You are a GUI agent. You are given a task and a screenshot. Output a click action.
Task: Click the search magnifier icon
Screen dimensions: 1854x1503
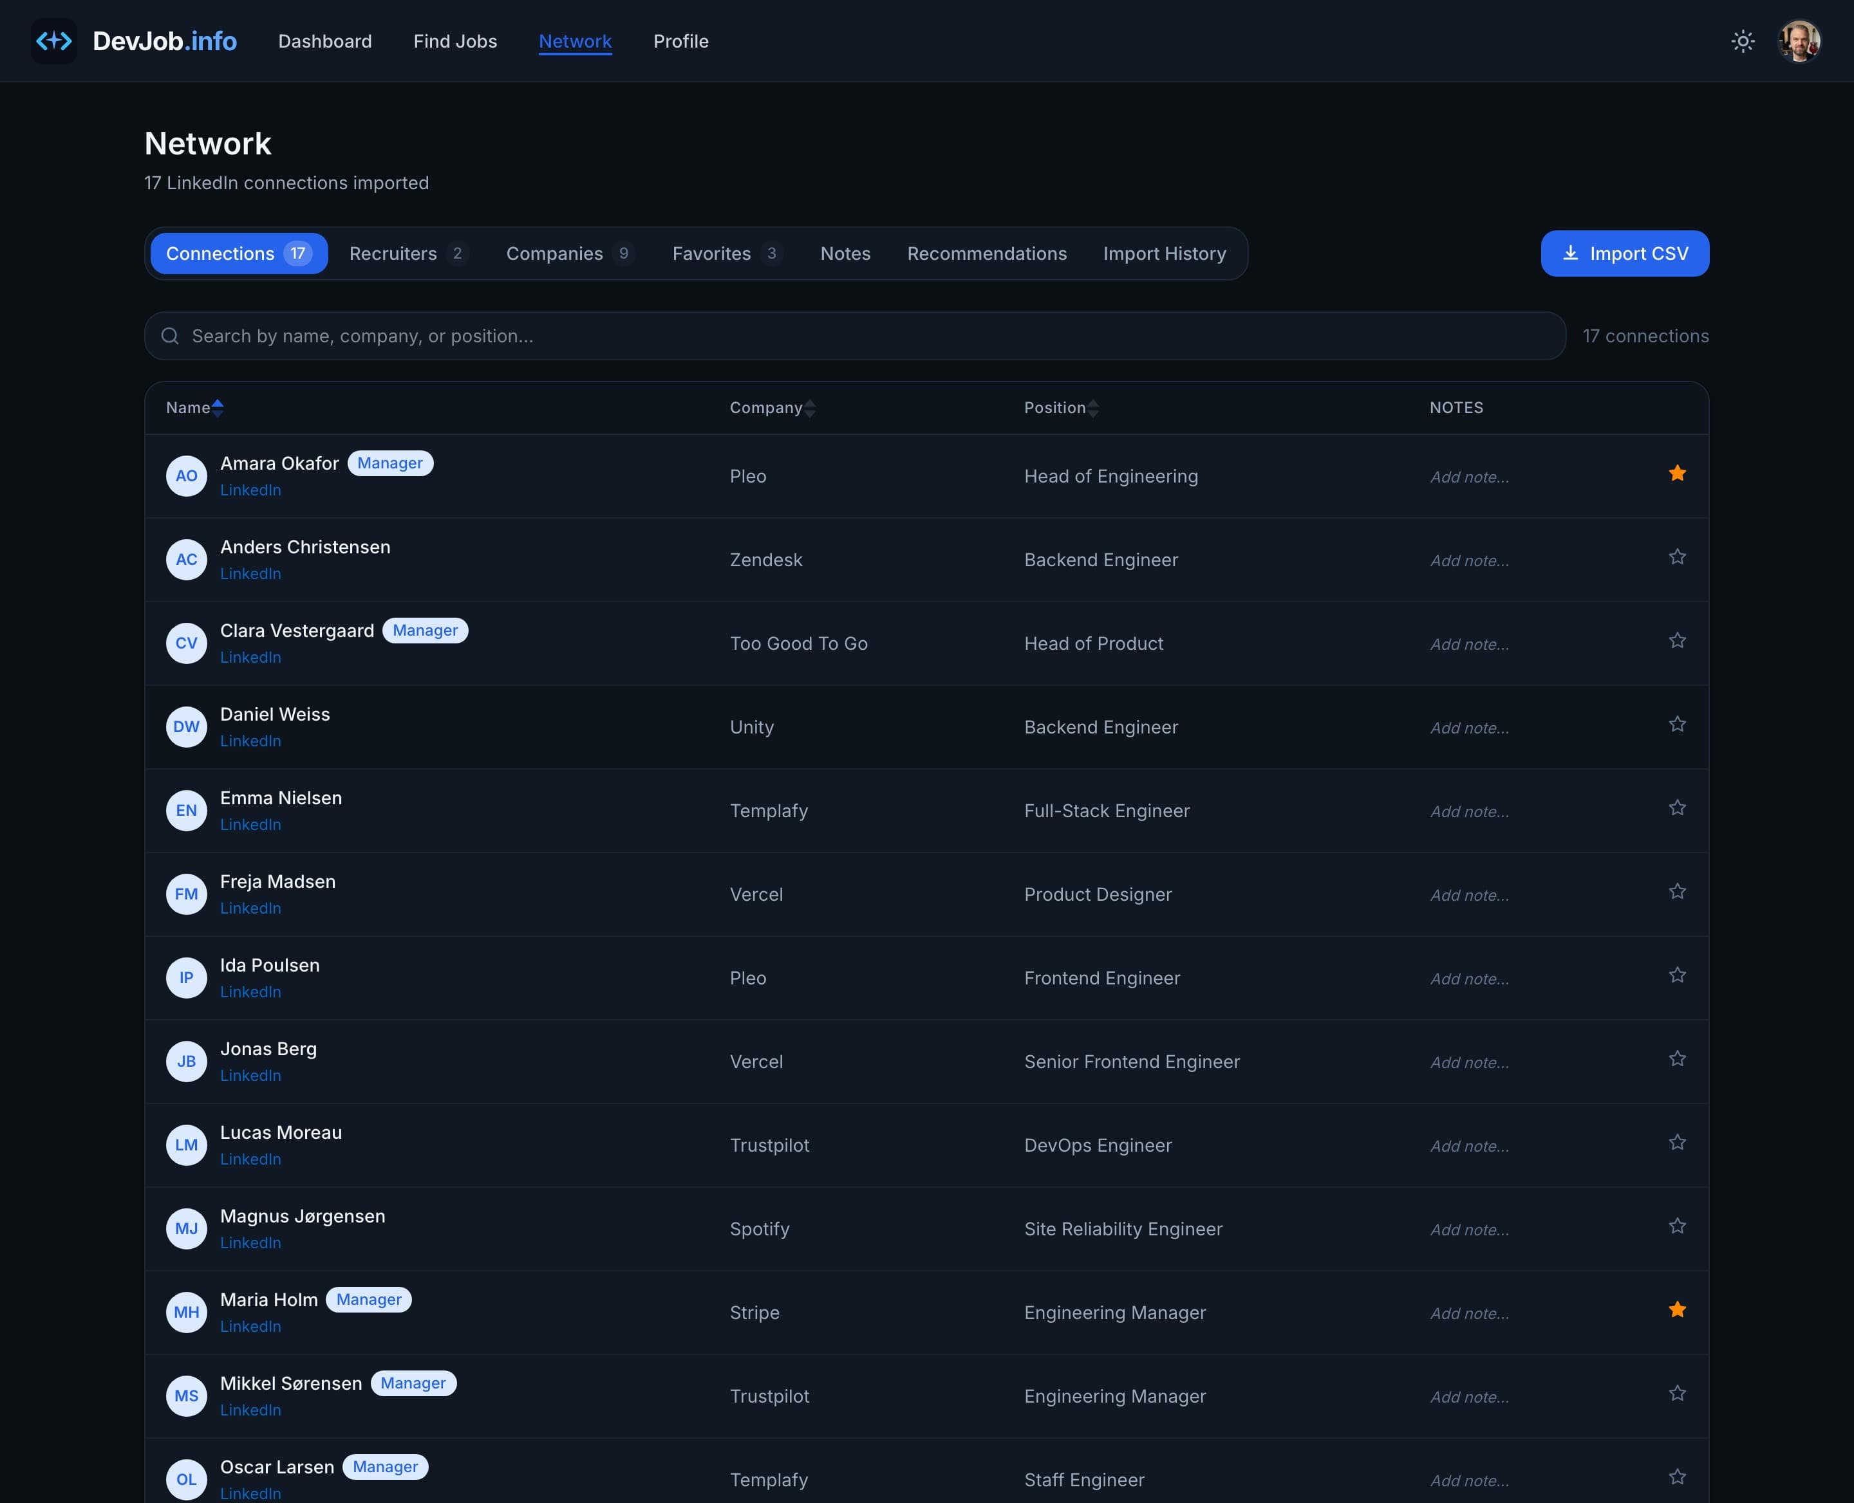coord(170,336)
